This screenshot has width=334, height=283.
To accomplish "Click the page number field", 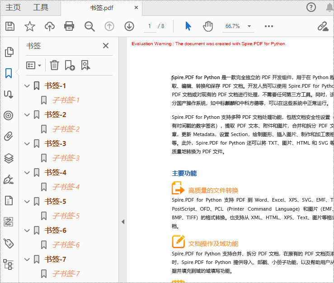I will point(150,26).
